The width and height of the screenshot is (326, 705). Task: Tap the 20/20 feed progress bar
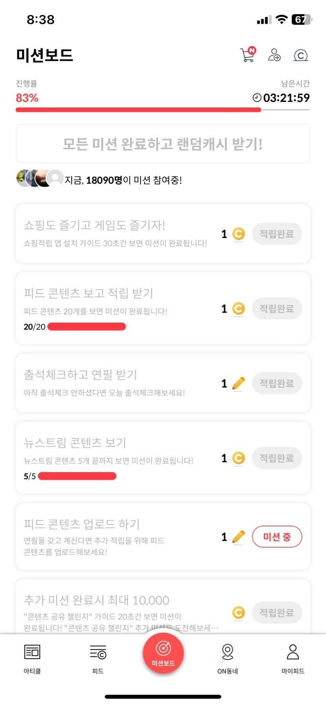tap(86, 327)
